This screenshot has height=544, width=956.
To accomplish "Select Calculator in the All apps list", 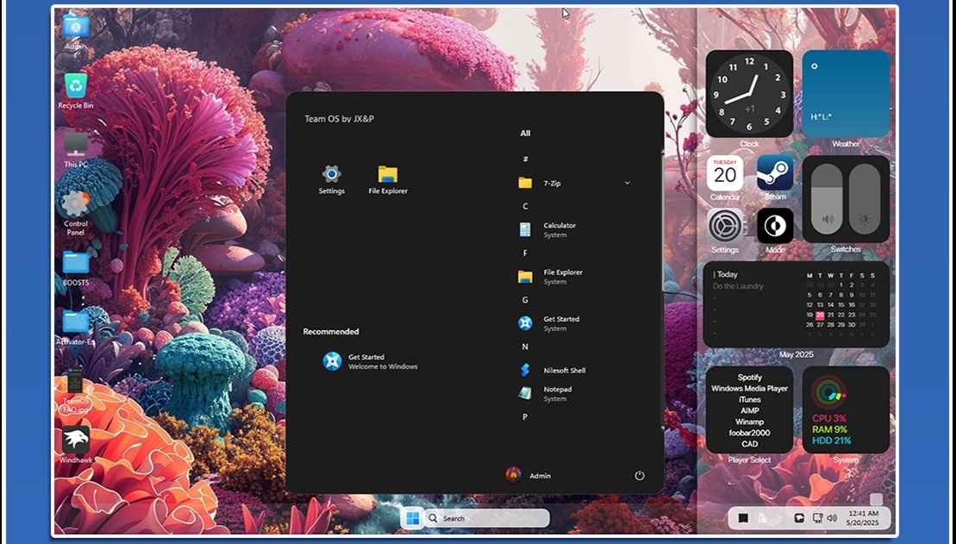I will [559, 229].
